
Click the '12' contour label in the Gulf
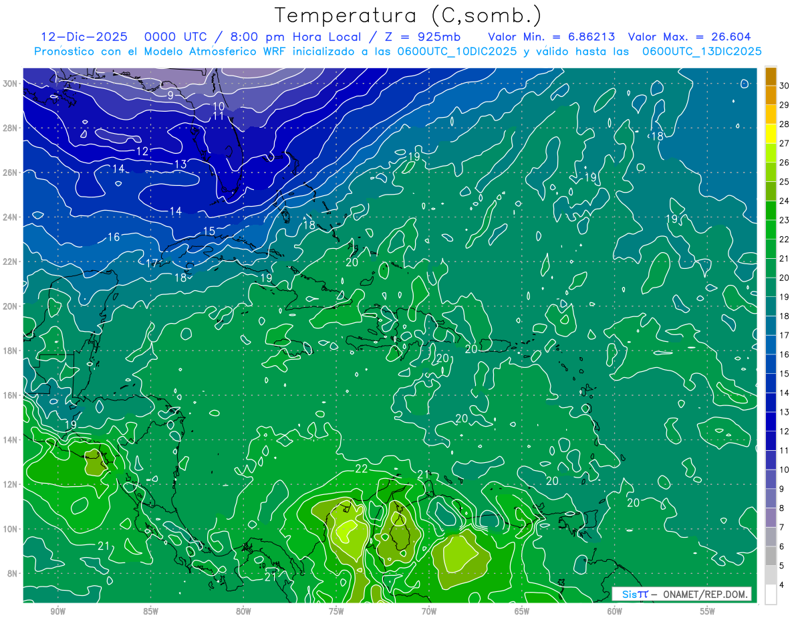(x=142, y=152)
